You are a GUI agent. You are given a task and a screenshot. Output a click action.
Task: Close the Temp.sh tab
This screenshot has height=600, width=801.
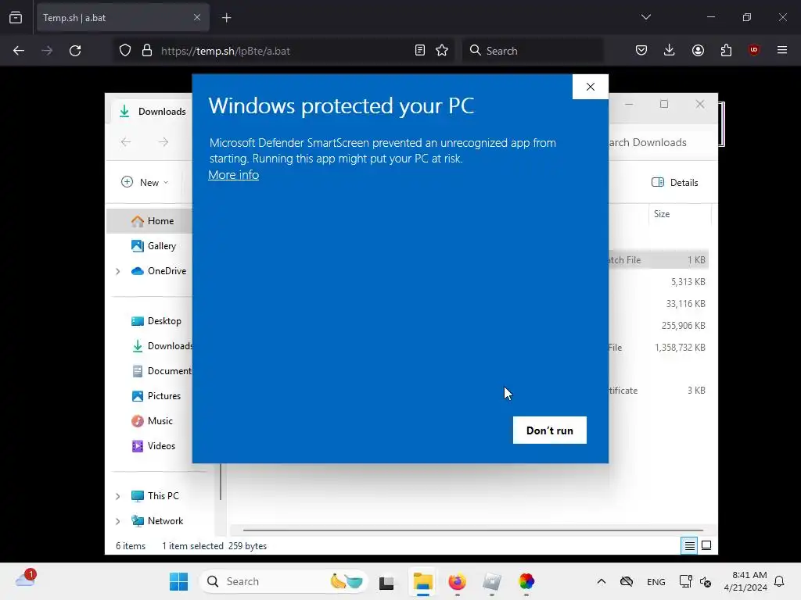[x=197, y=17]
